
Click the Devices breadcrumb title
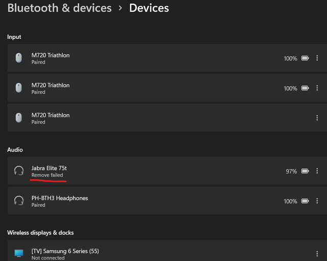149,8
